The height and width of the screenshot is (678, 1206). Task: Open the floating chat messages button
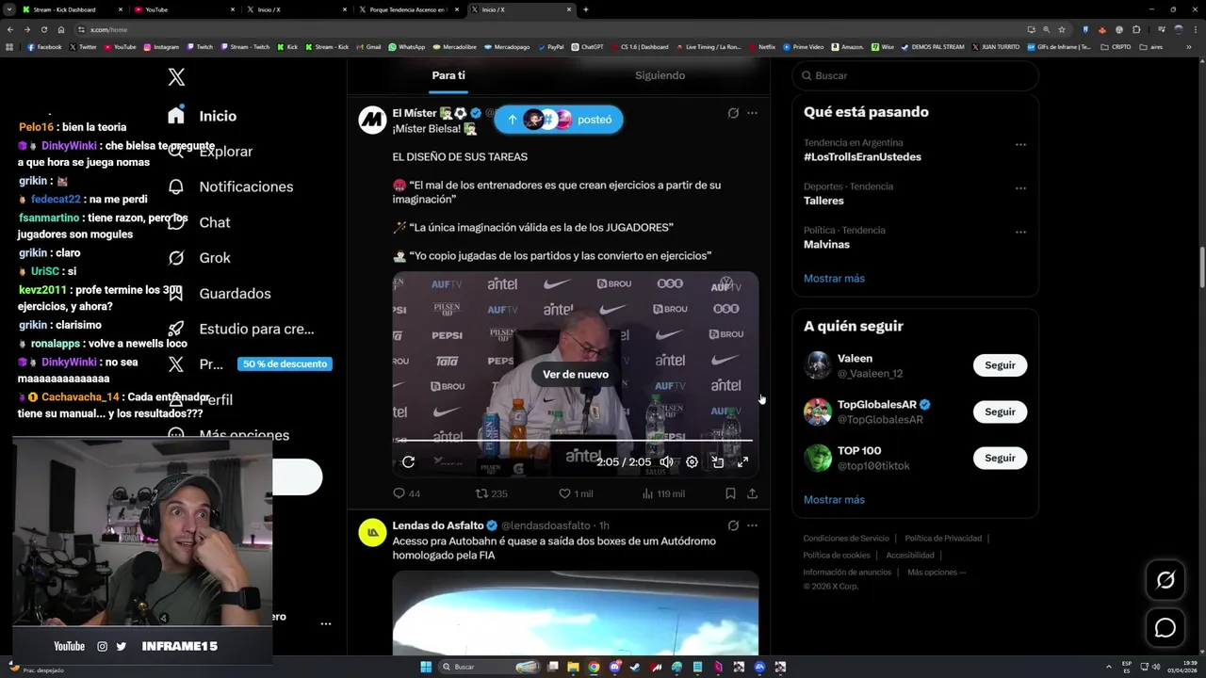pos(1165,627)
